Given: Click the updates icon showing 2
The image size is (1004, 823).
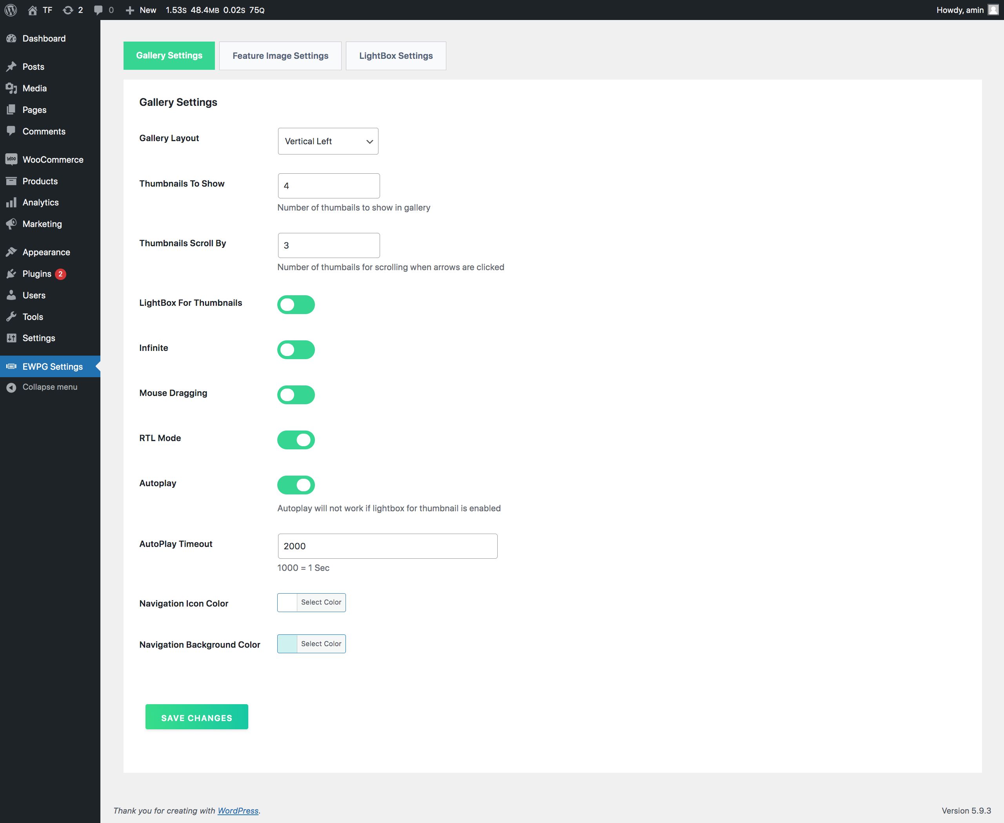Looking at the screenshot, I should point(68,10).
